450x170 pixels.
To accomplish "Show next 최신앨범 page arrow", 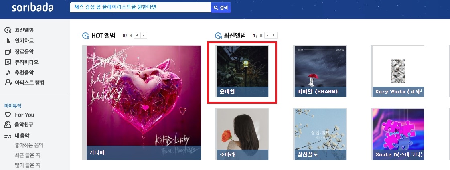I will coord(274,36).
